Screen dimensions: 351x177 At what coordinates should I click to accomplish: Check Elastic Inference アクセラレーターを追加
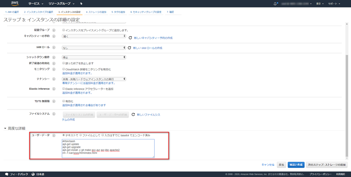click(x=63, y=89)
